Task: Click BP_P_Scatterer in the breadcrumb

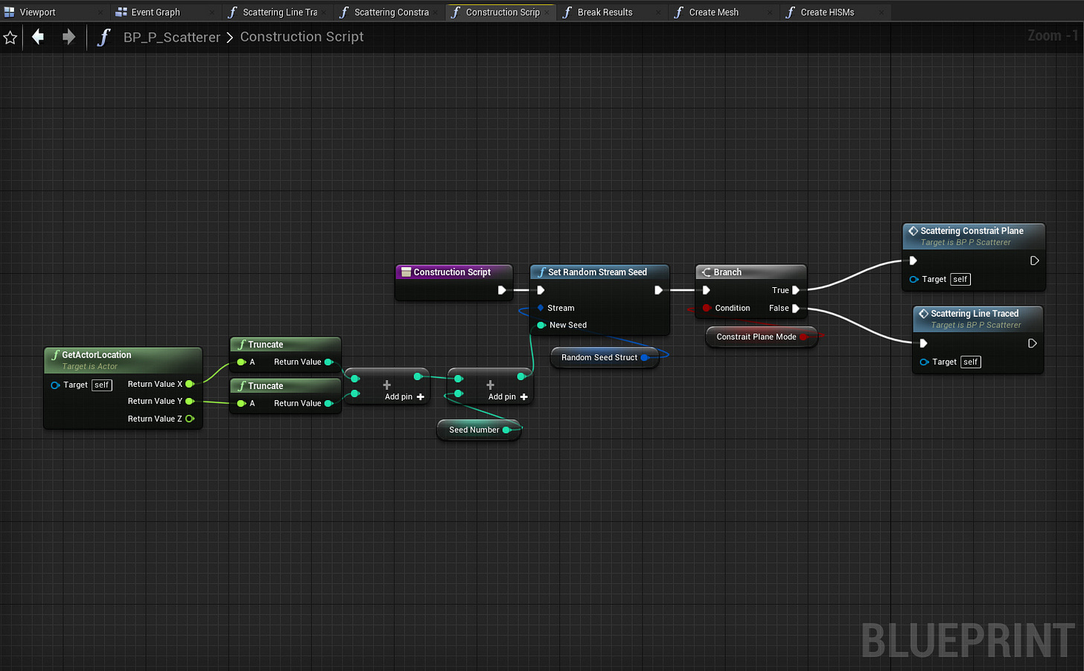Action: tap(172, 37)
